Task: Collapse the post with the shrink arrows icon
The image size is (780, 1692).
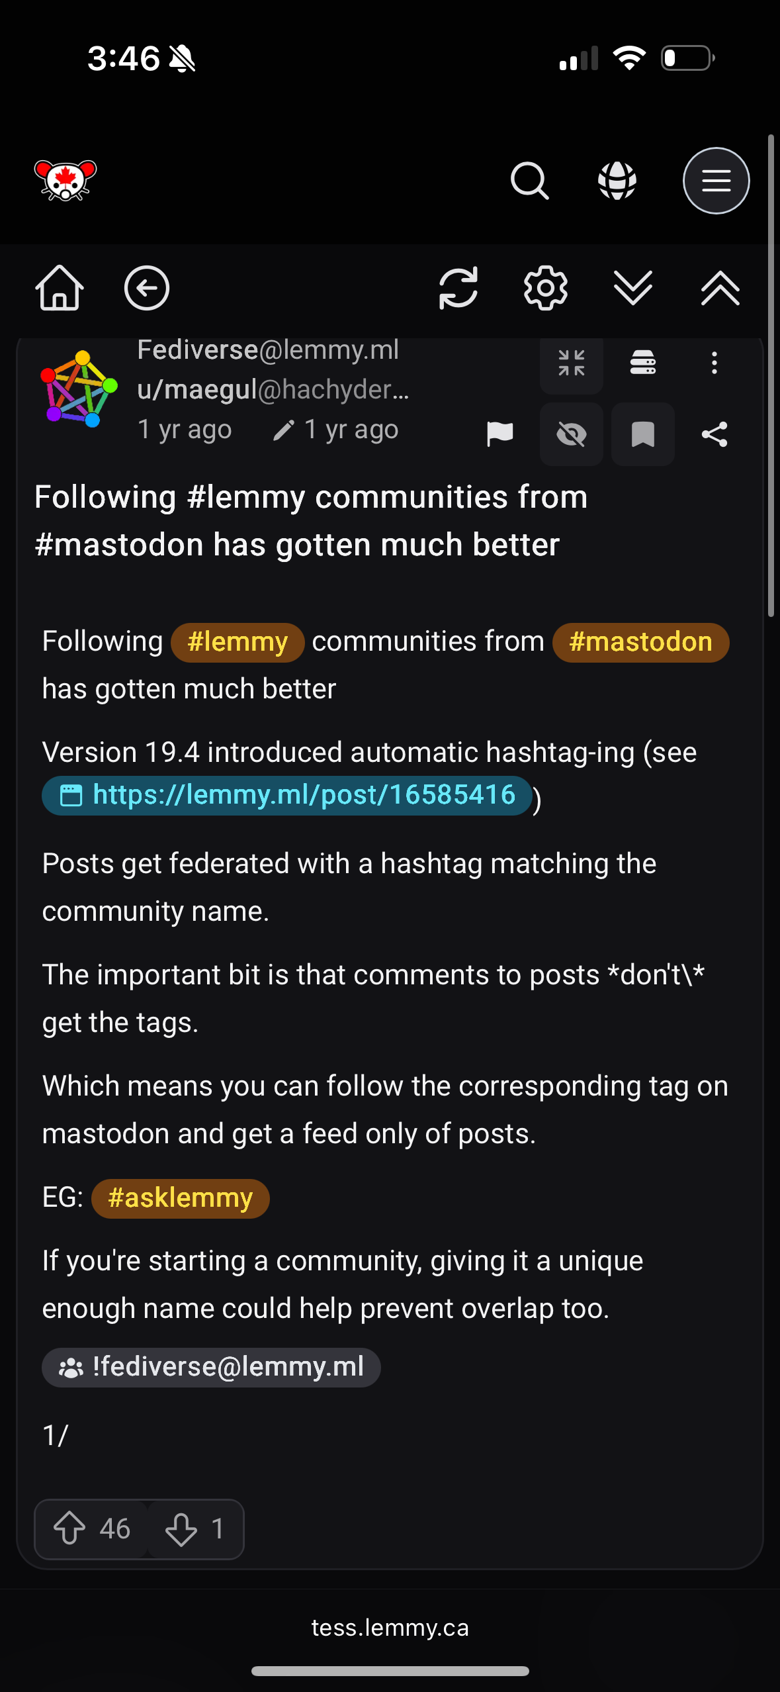Action: pos(572,363)
